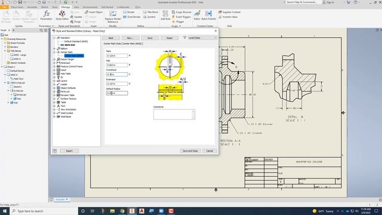Add a new browser panel with plus icon
Viewport: 382px width, 215px height.
tap(14, 30)
